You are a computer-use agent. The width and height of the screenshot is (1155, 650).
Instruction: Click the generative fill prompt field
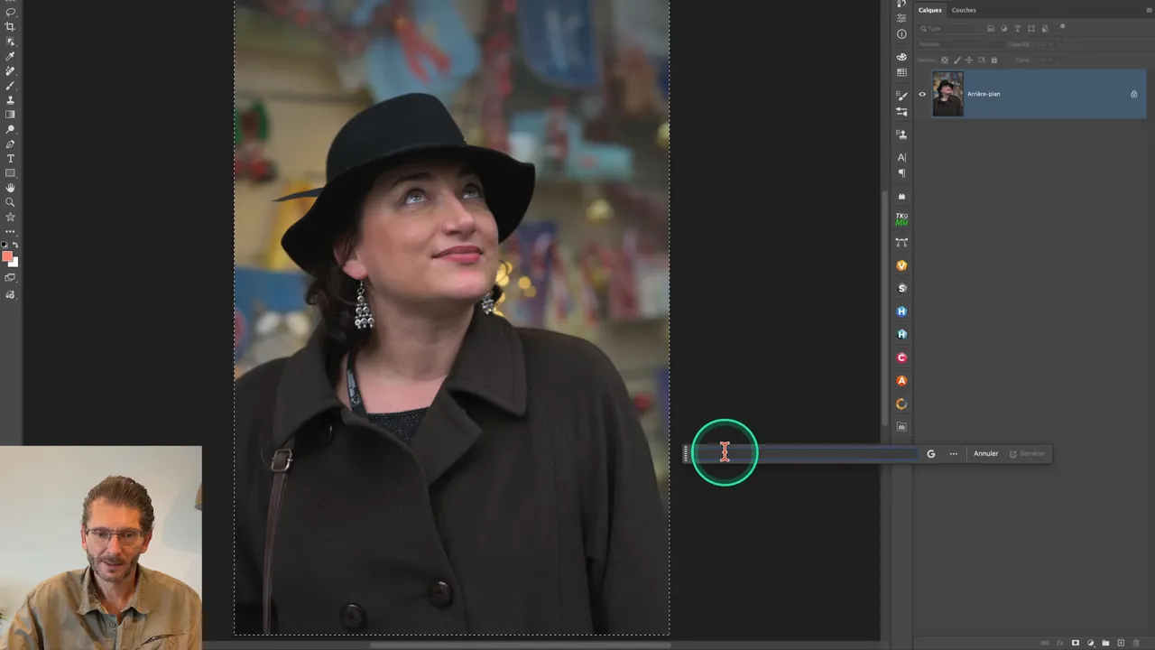pyautogui.click(x=812, y=454)
